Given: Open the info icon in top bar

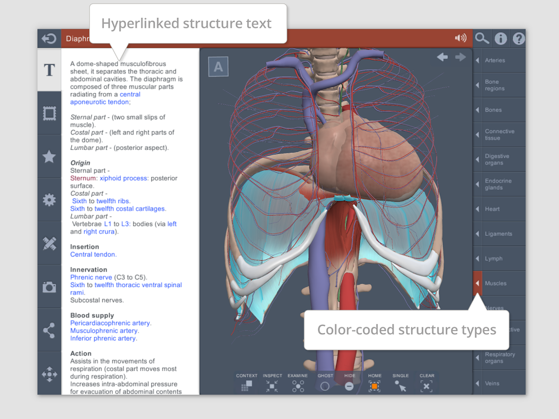Looking at the screenshot, I should [x=501, y=38].
